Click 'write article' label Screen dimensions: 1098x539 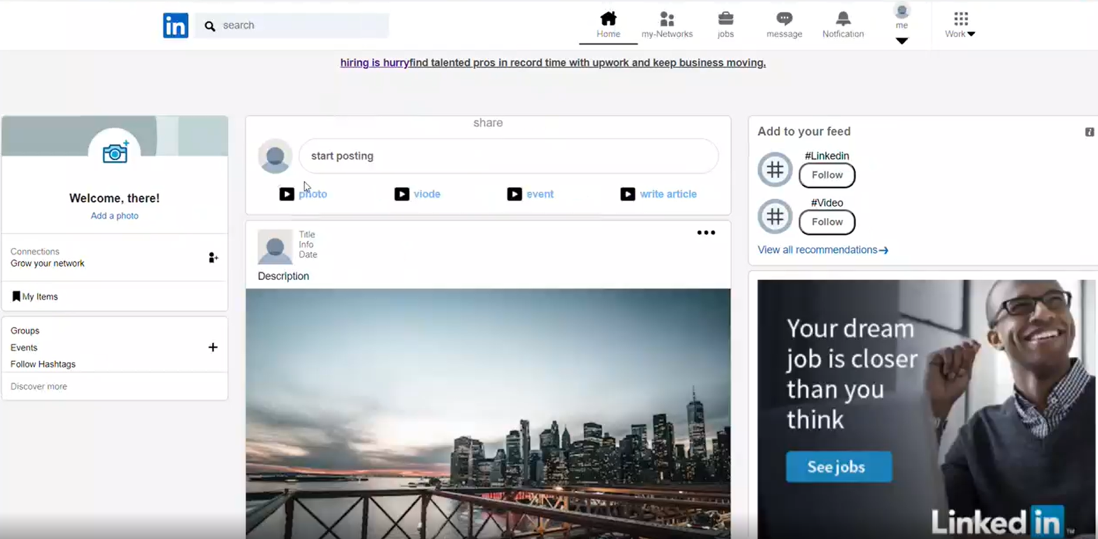point(668,194)
